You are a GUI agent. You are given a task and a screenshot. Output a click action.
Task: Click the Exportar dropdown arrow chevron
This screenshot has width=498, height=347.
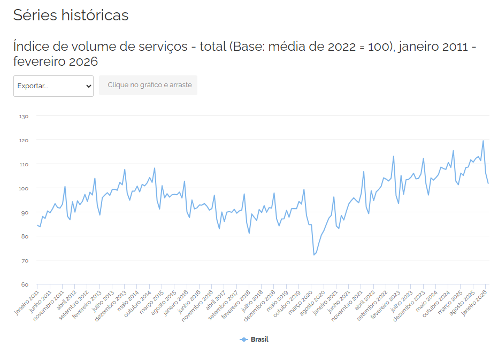point(89,86)
